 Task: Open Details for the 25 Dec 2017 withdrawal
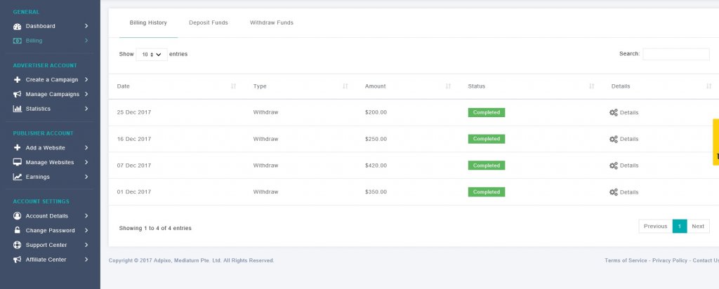[x=624, y=112]
